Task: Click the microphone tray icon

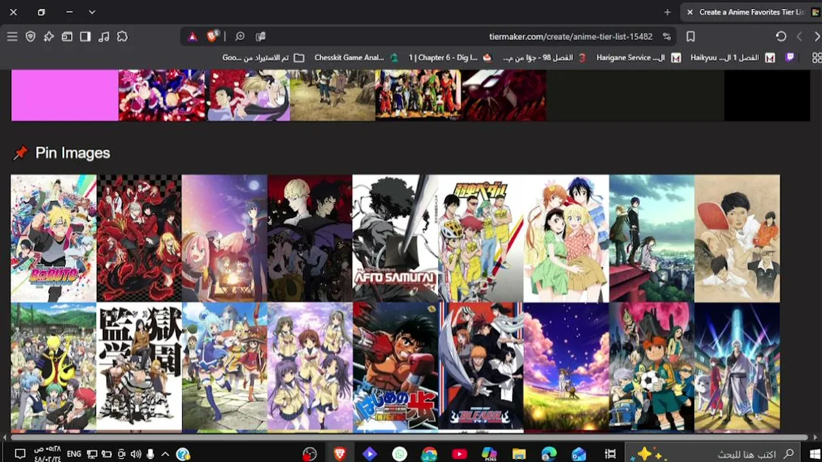Action: [150, 454]
